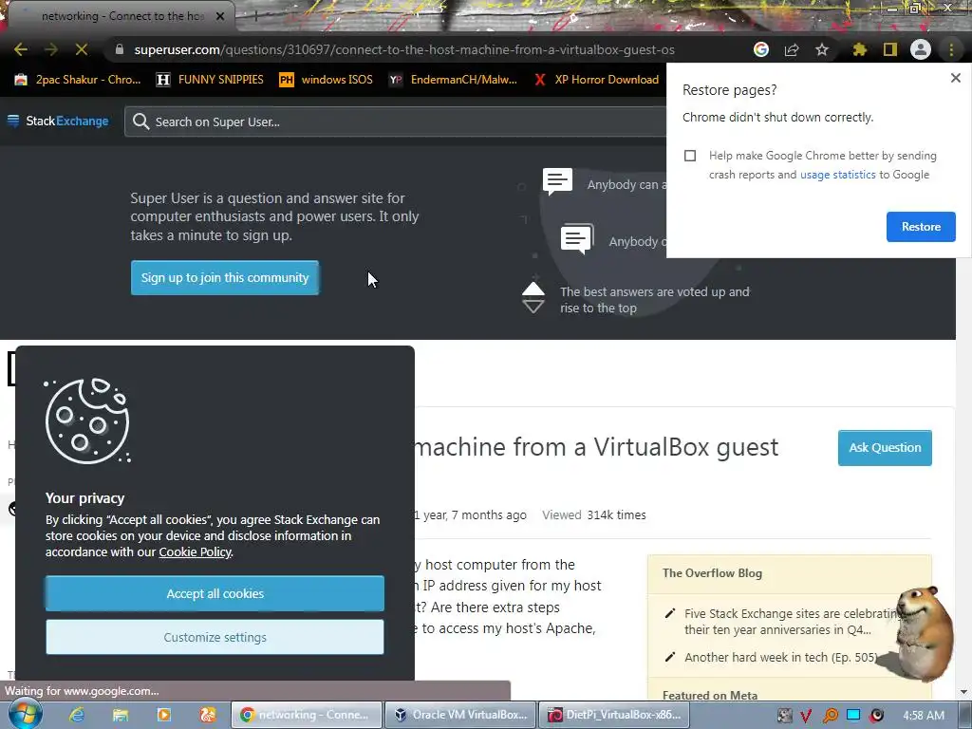
Task: Open Five Stack Exchange sites blog link
Action: 791,622
